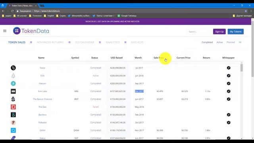Sort by Current Price column header
This screenshot has width=254, height=143.
click(x=183, y=58)
